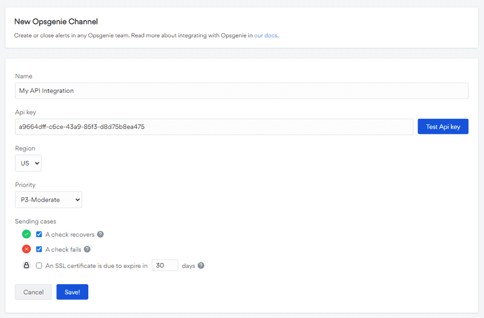This screenshot has width=484, height=318.
Task: Open help tooltip for 'A check recovers'
Action: pos(100,234)
